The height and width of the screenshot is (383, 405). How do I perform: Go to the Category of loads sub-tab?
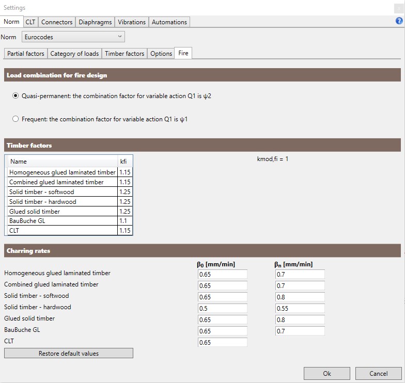(x=74, y=54)
